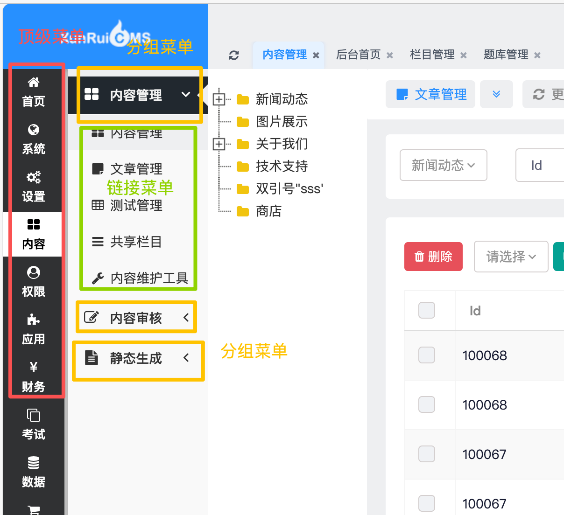
Task: Check the first row with Id 100068
Action: (x=427, y=355)
